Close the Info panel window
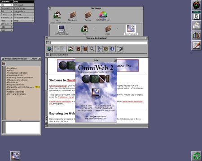 (115, 60)
